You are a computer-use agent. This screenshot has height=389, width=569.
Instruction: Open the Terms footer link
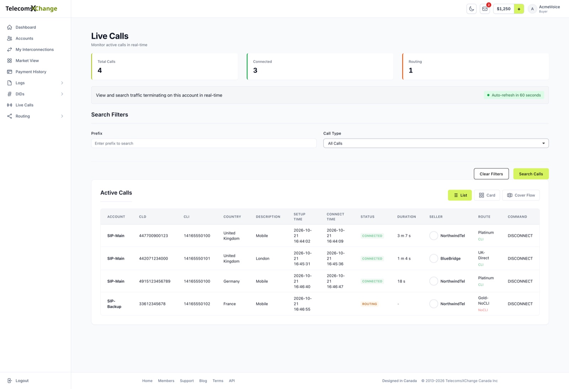(x=218, y=381)
